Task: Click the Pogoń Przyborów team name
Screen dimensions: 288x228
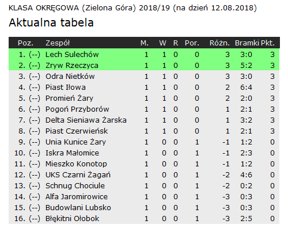Action: coord(77,109)
